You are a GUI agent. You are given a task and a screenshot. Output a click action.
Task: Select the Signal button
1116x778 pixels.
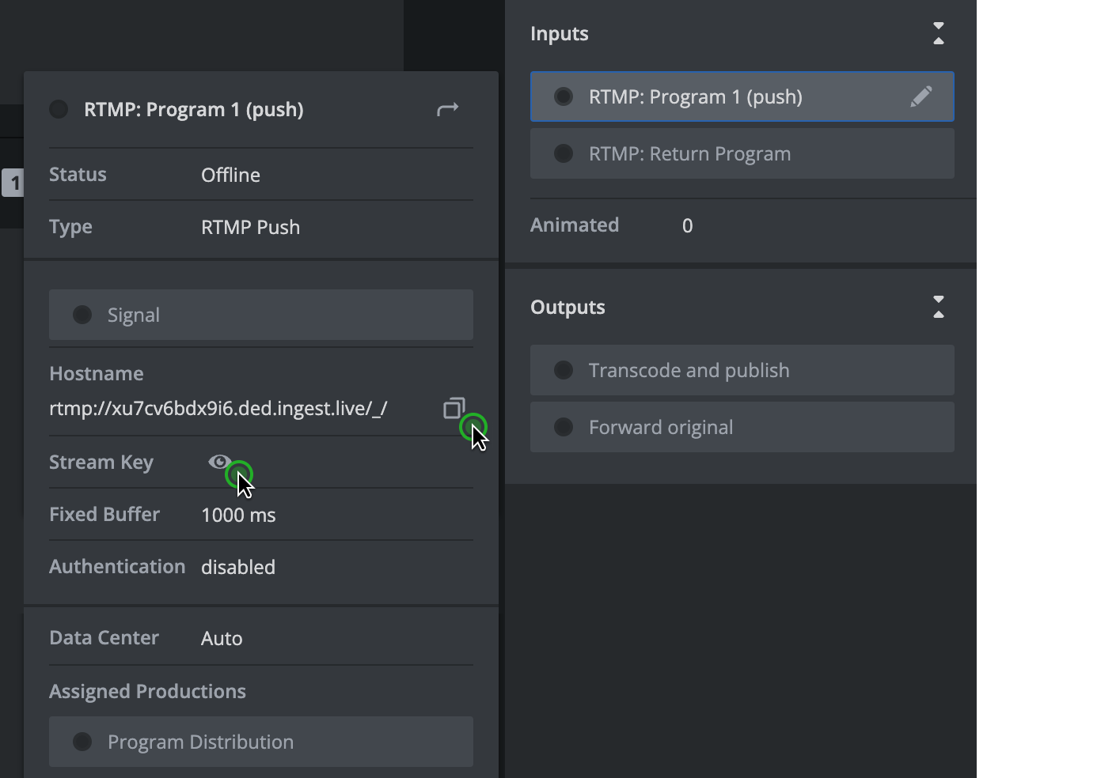pos(261,314)
